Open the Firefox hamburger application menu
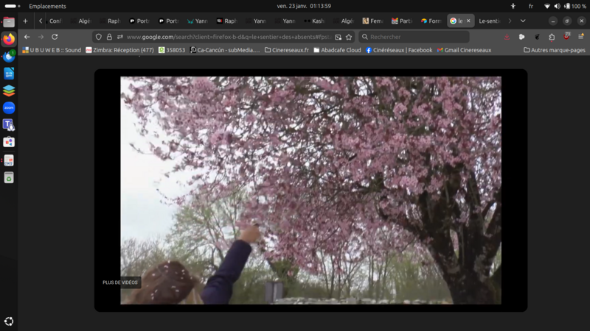 tap(581, 37)
